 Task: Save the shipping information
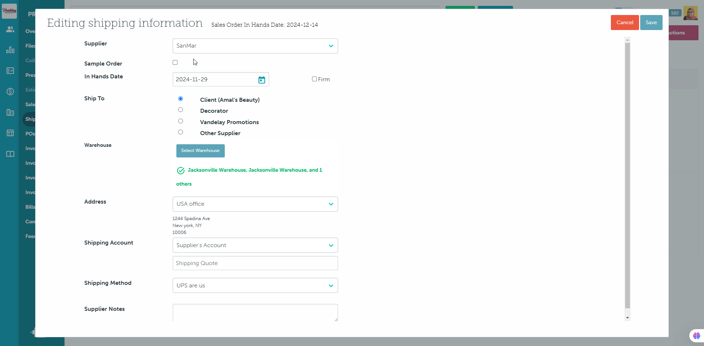pyautogui.click(x=651, y=23)
